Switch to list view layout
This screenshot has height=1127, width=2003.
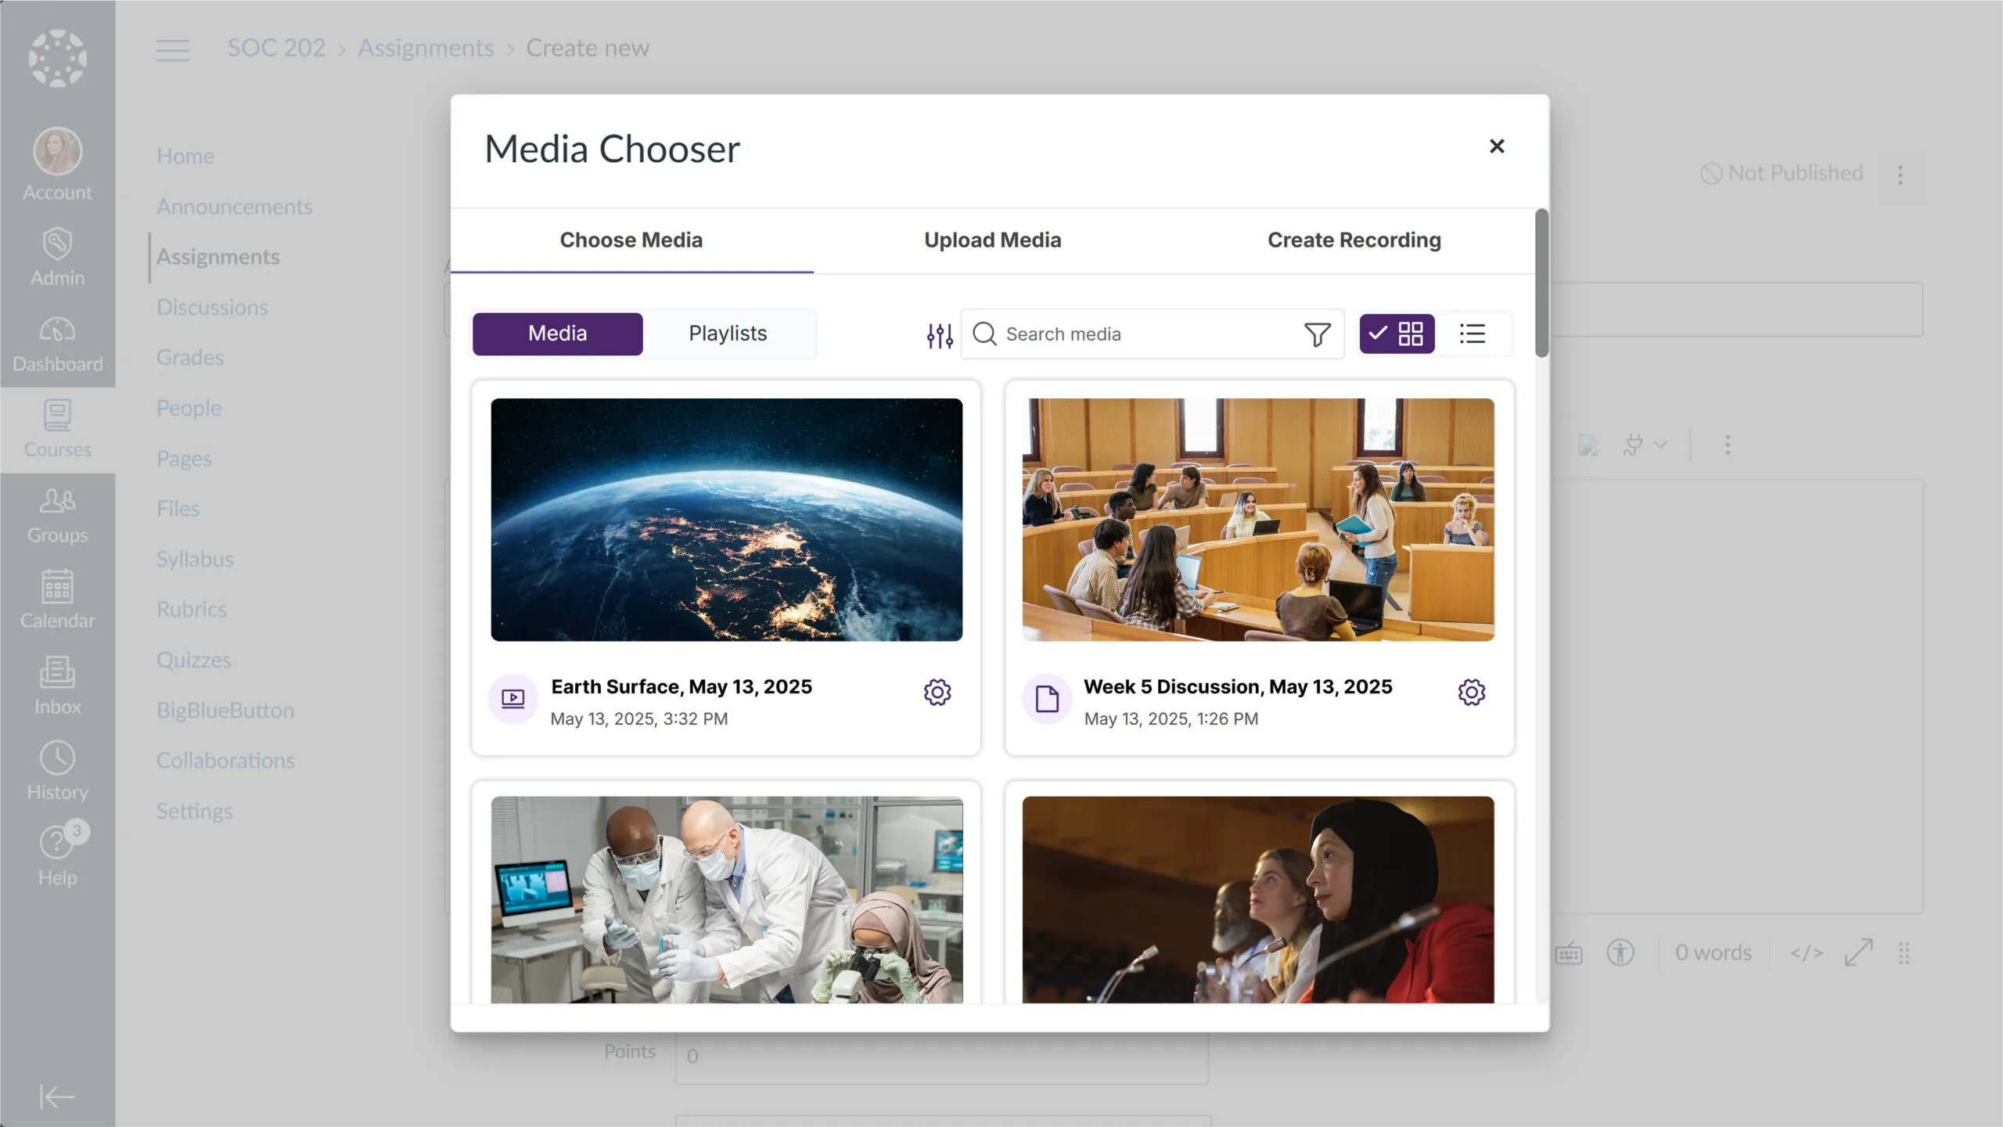1472,334
